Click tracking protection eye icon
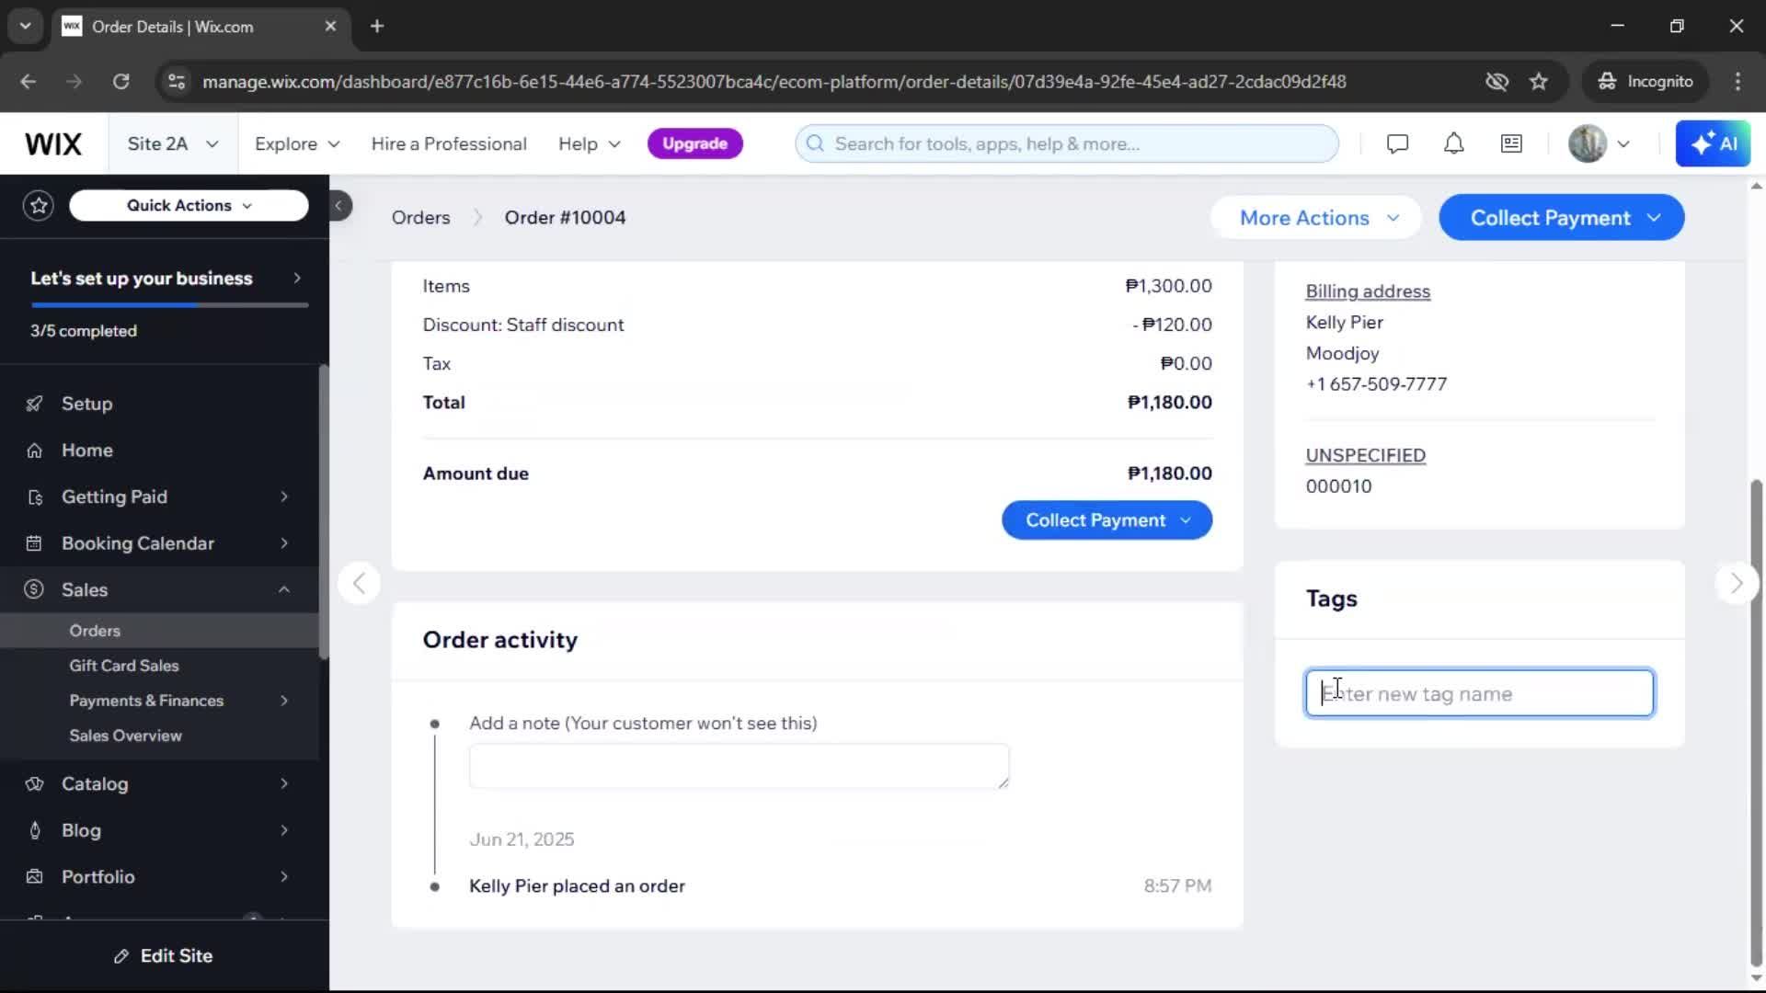The height and width of the screenshot is (993, 1766). 1497,82
